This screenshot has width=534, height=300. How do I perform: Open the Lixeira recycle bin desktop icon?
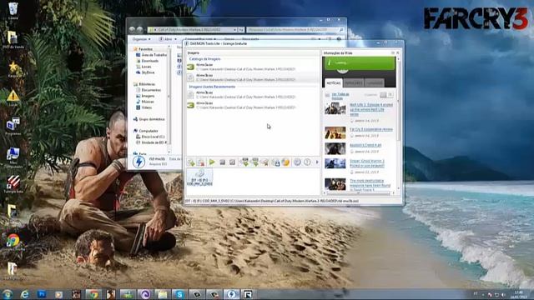[13, 11]
